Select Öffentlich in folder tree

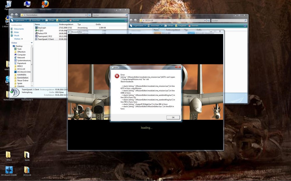pos(20,52)
